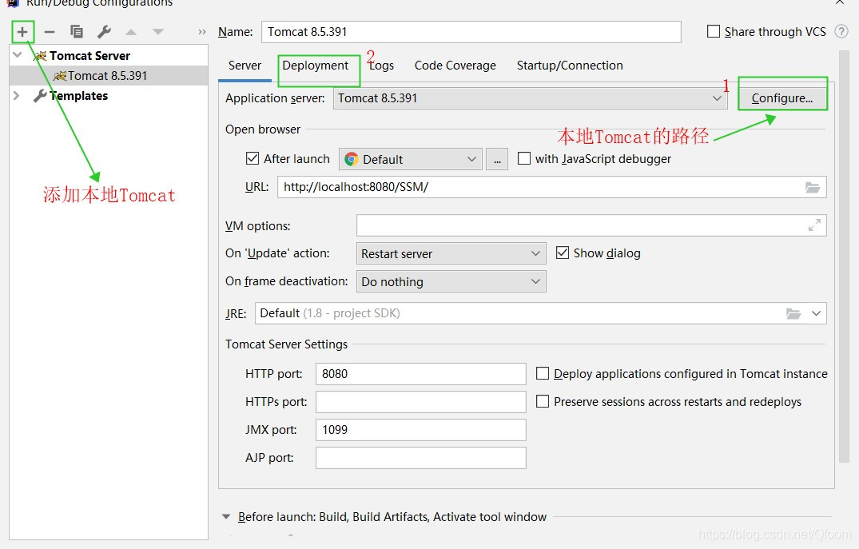Toggle Show dialog checkbox
Image resolution: width=859 pixels, height=549 pixels.
(562, 253)
